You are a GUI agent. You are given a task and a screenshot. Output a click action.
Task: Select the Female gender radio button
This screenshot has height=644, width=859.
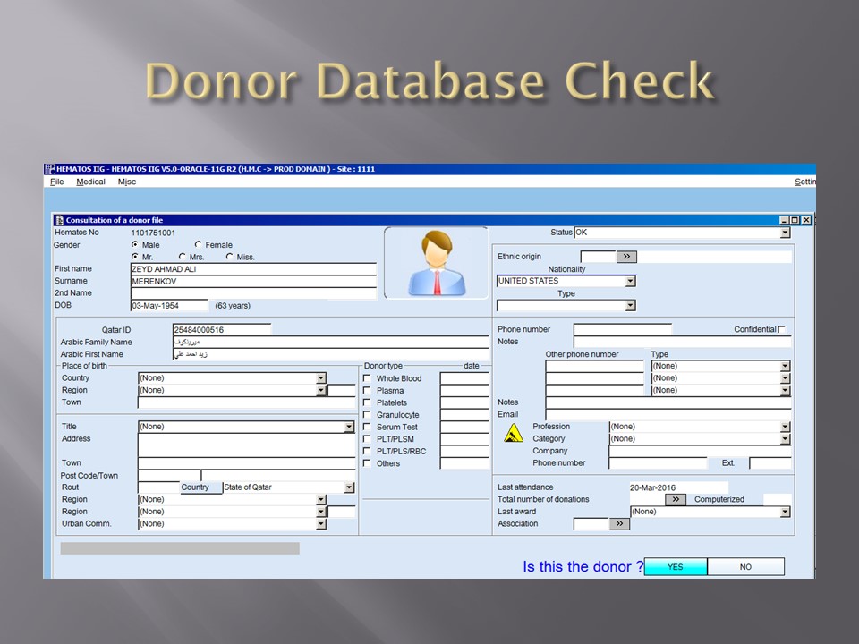point(199,244)
